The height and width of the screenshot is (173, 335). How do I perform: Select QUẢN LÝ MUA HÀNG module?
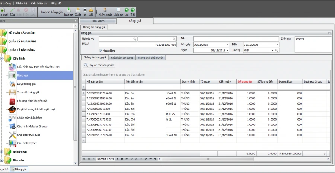click(x=22, y=41)
